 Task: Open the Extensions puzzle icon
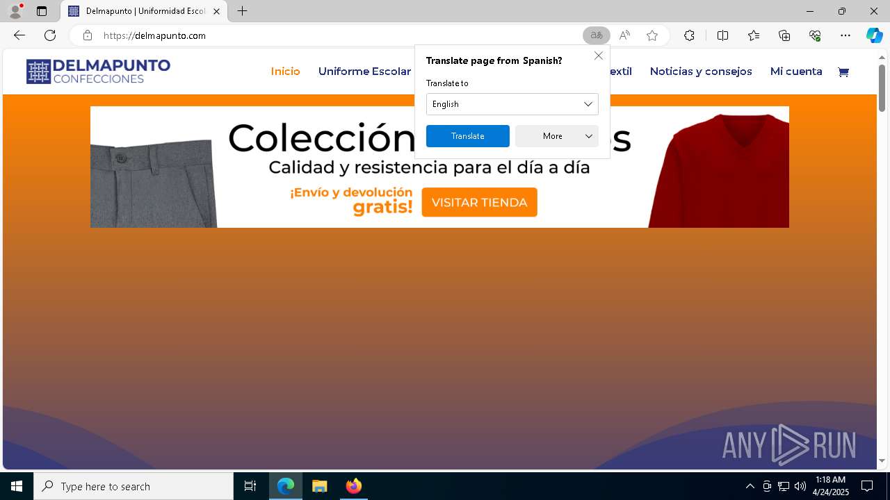point(689,35)
